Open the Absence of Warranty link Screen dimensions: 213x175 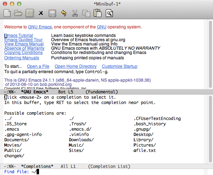click(x=24, y=48)
